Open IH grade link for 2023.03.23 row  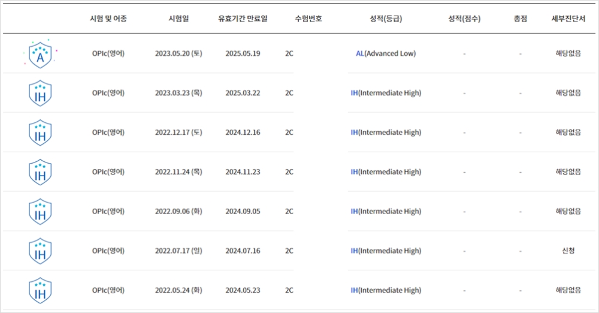click(386, 93)
